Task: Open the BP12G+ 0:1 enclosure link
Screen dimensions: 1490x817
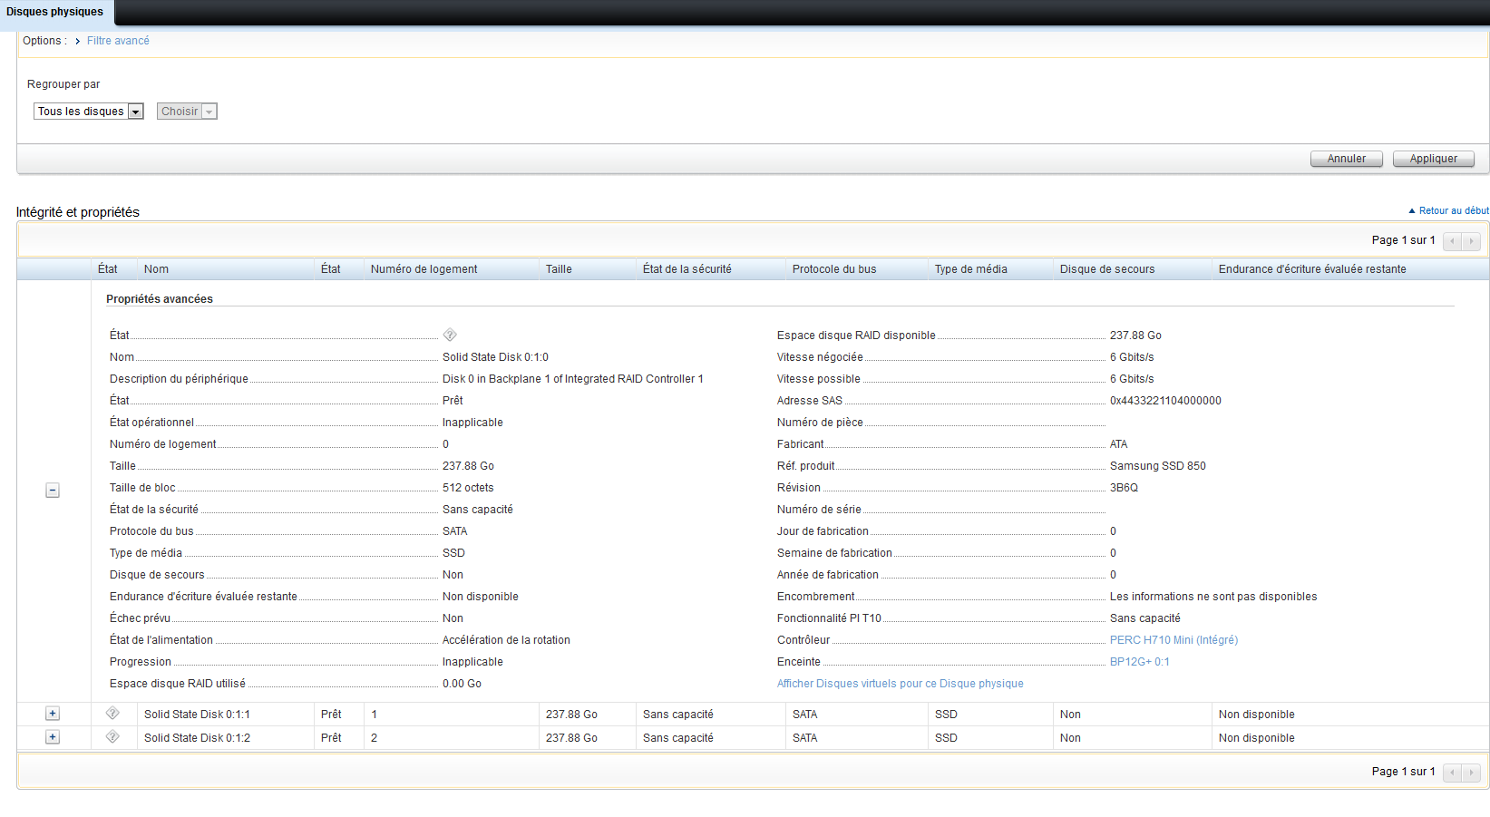Action: click(x=1139, y=662)
